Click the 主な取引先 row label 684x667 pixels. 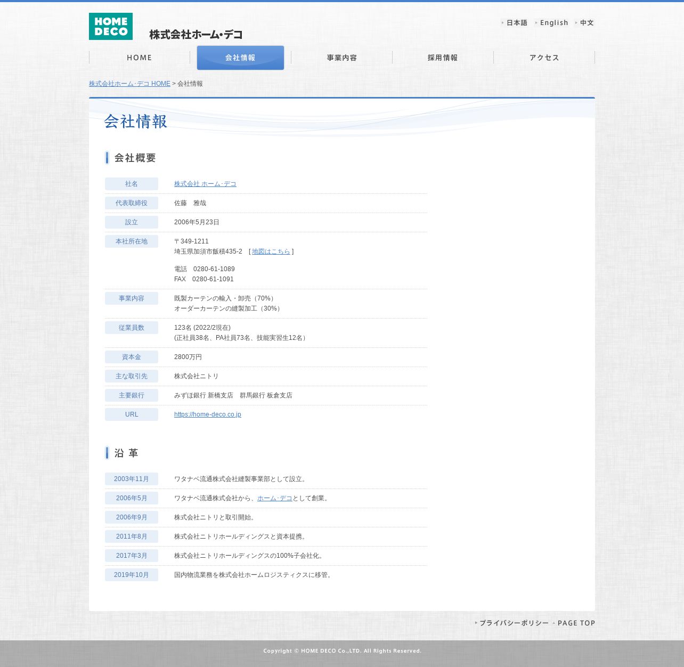click(x=132, y=376)
